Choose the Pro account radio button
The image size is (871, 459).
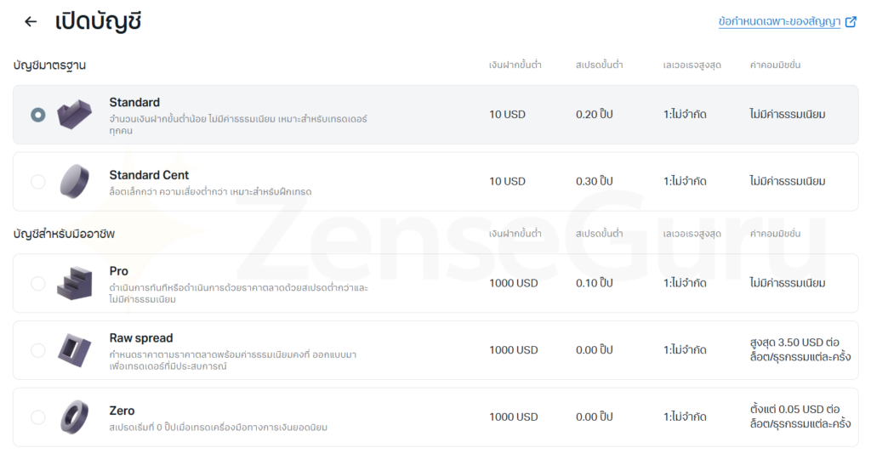point(37,283)
